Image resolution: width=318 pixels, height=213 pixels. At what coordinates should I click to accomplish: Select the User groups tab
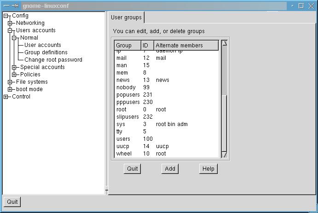click(x=126, y=17)
